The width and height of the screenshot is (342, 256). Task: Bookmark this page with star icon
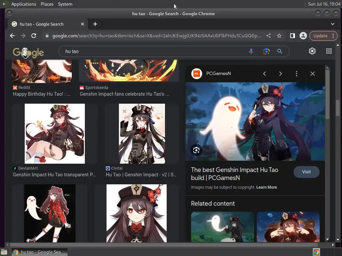click(x=279, y=36)
